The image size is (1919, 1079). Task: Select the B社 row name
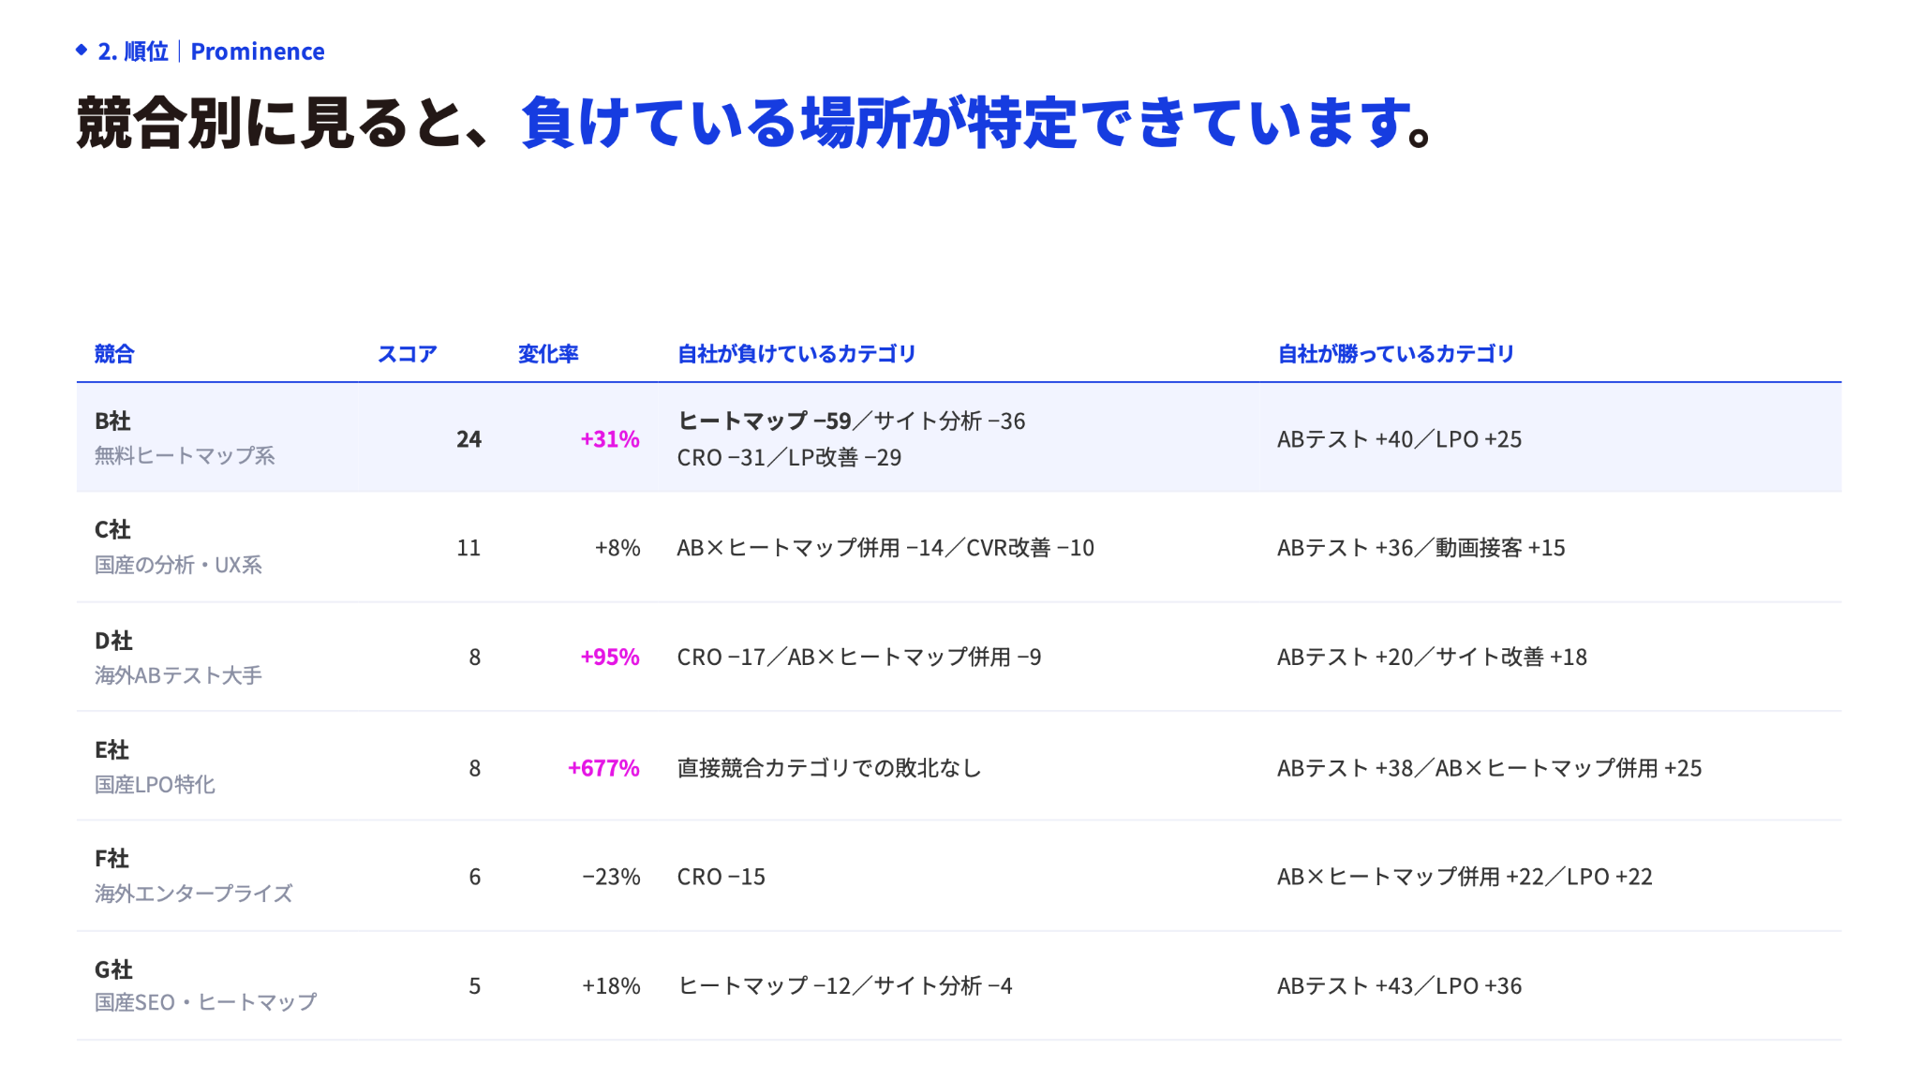click(112, 421)
